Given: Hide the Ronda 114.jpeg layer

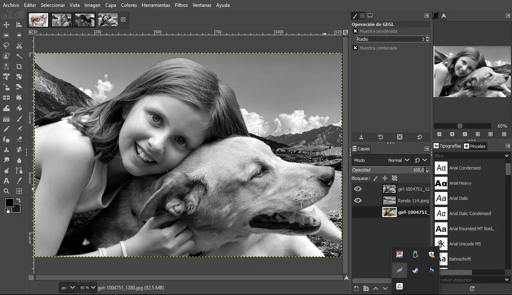Looking at the screenshot, I should pos(358,201).
